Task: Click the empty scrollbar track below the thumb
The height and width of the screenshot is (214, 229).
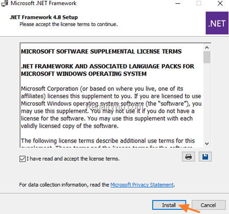Action: point(207,101)
